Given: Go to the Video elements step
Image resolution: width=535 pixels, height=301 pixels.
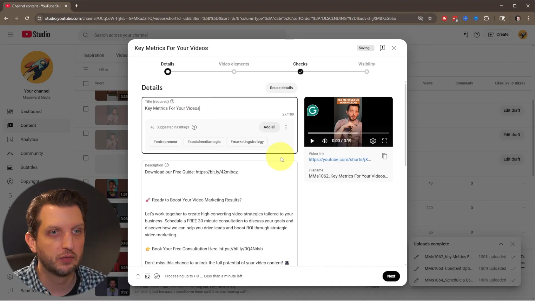Looking at the screenshot, I should 234,68.
